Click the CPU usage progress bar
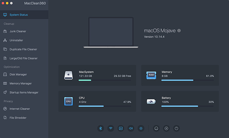229x138 pixels. tap(105, 106)
